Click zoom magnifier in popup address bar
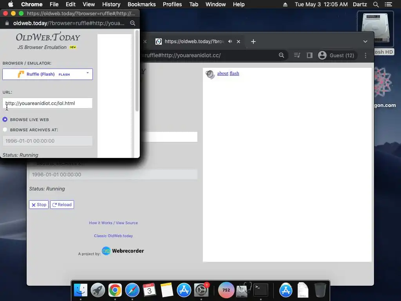The width and height of the screenshot is (401, 301). 132,23
